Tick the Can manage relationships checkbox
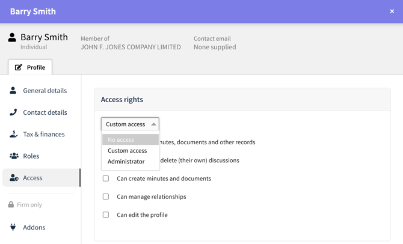 point(106,197)
